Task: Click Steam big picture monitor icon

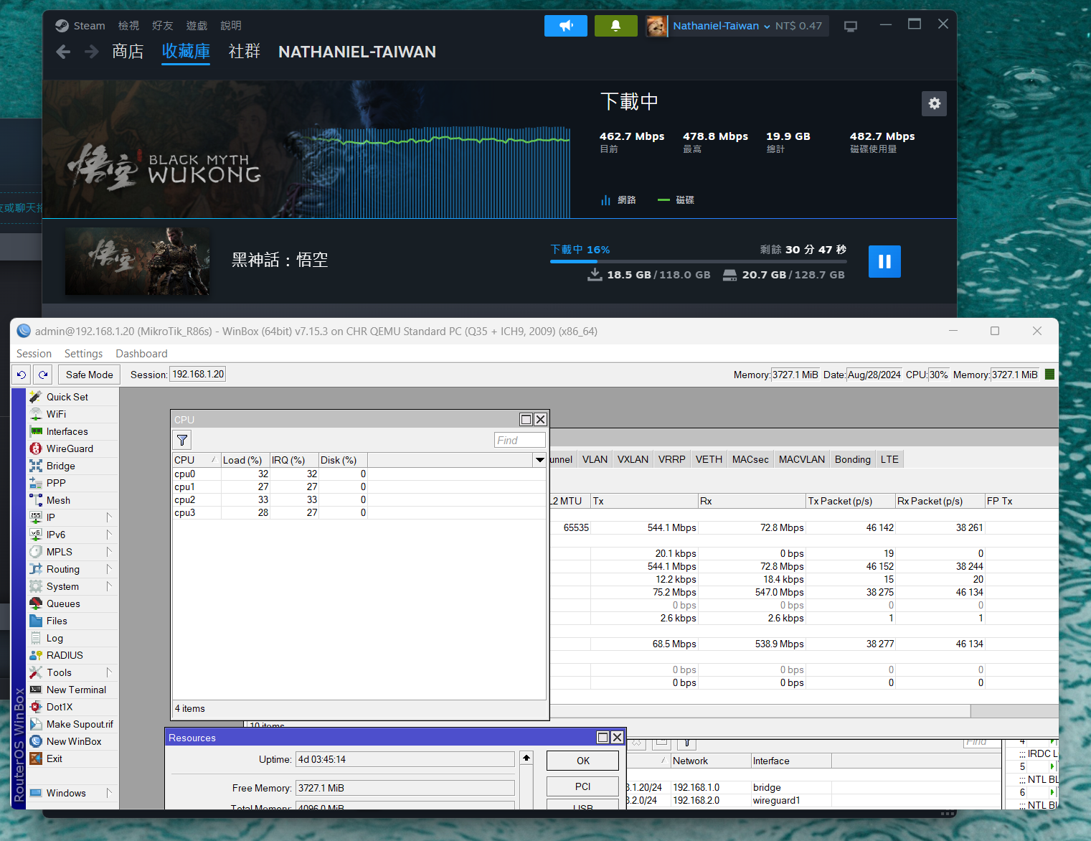Action: pyautogui.click(x=851, y=26)
